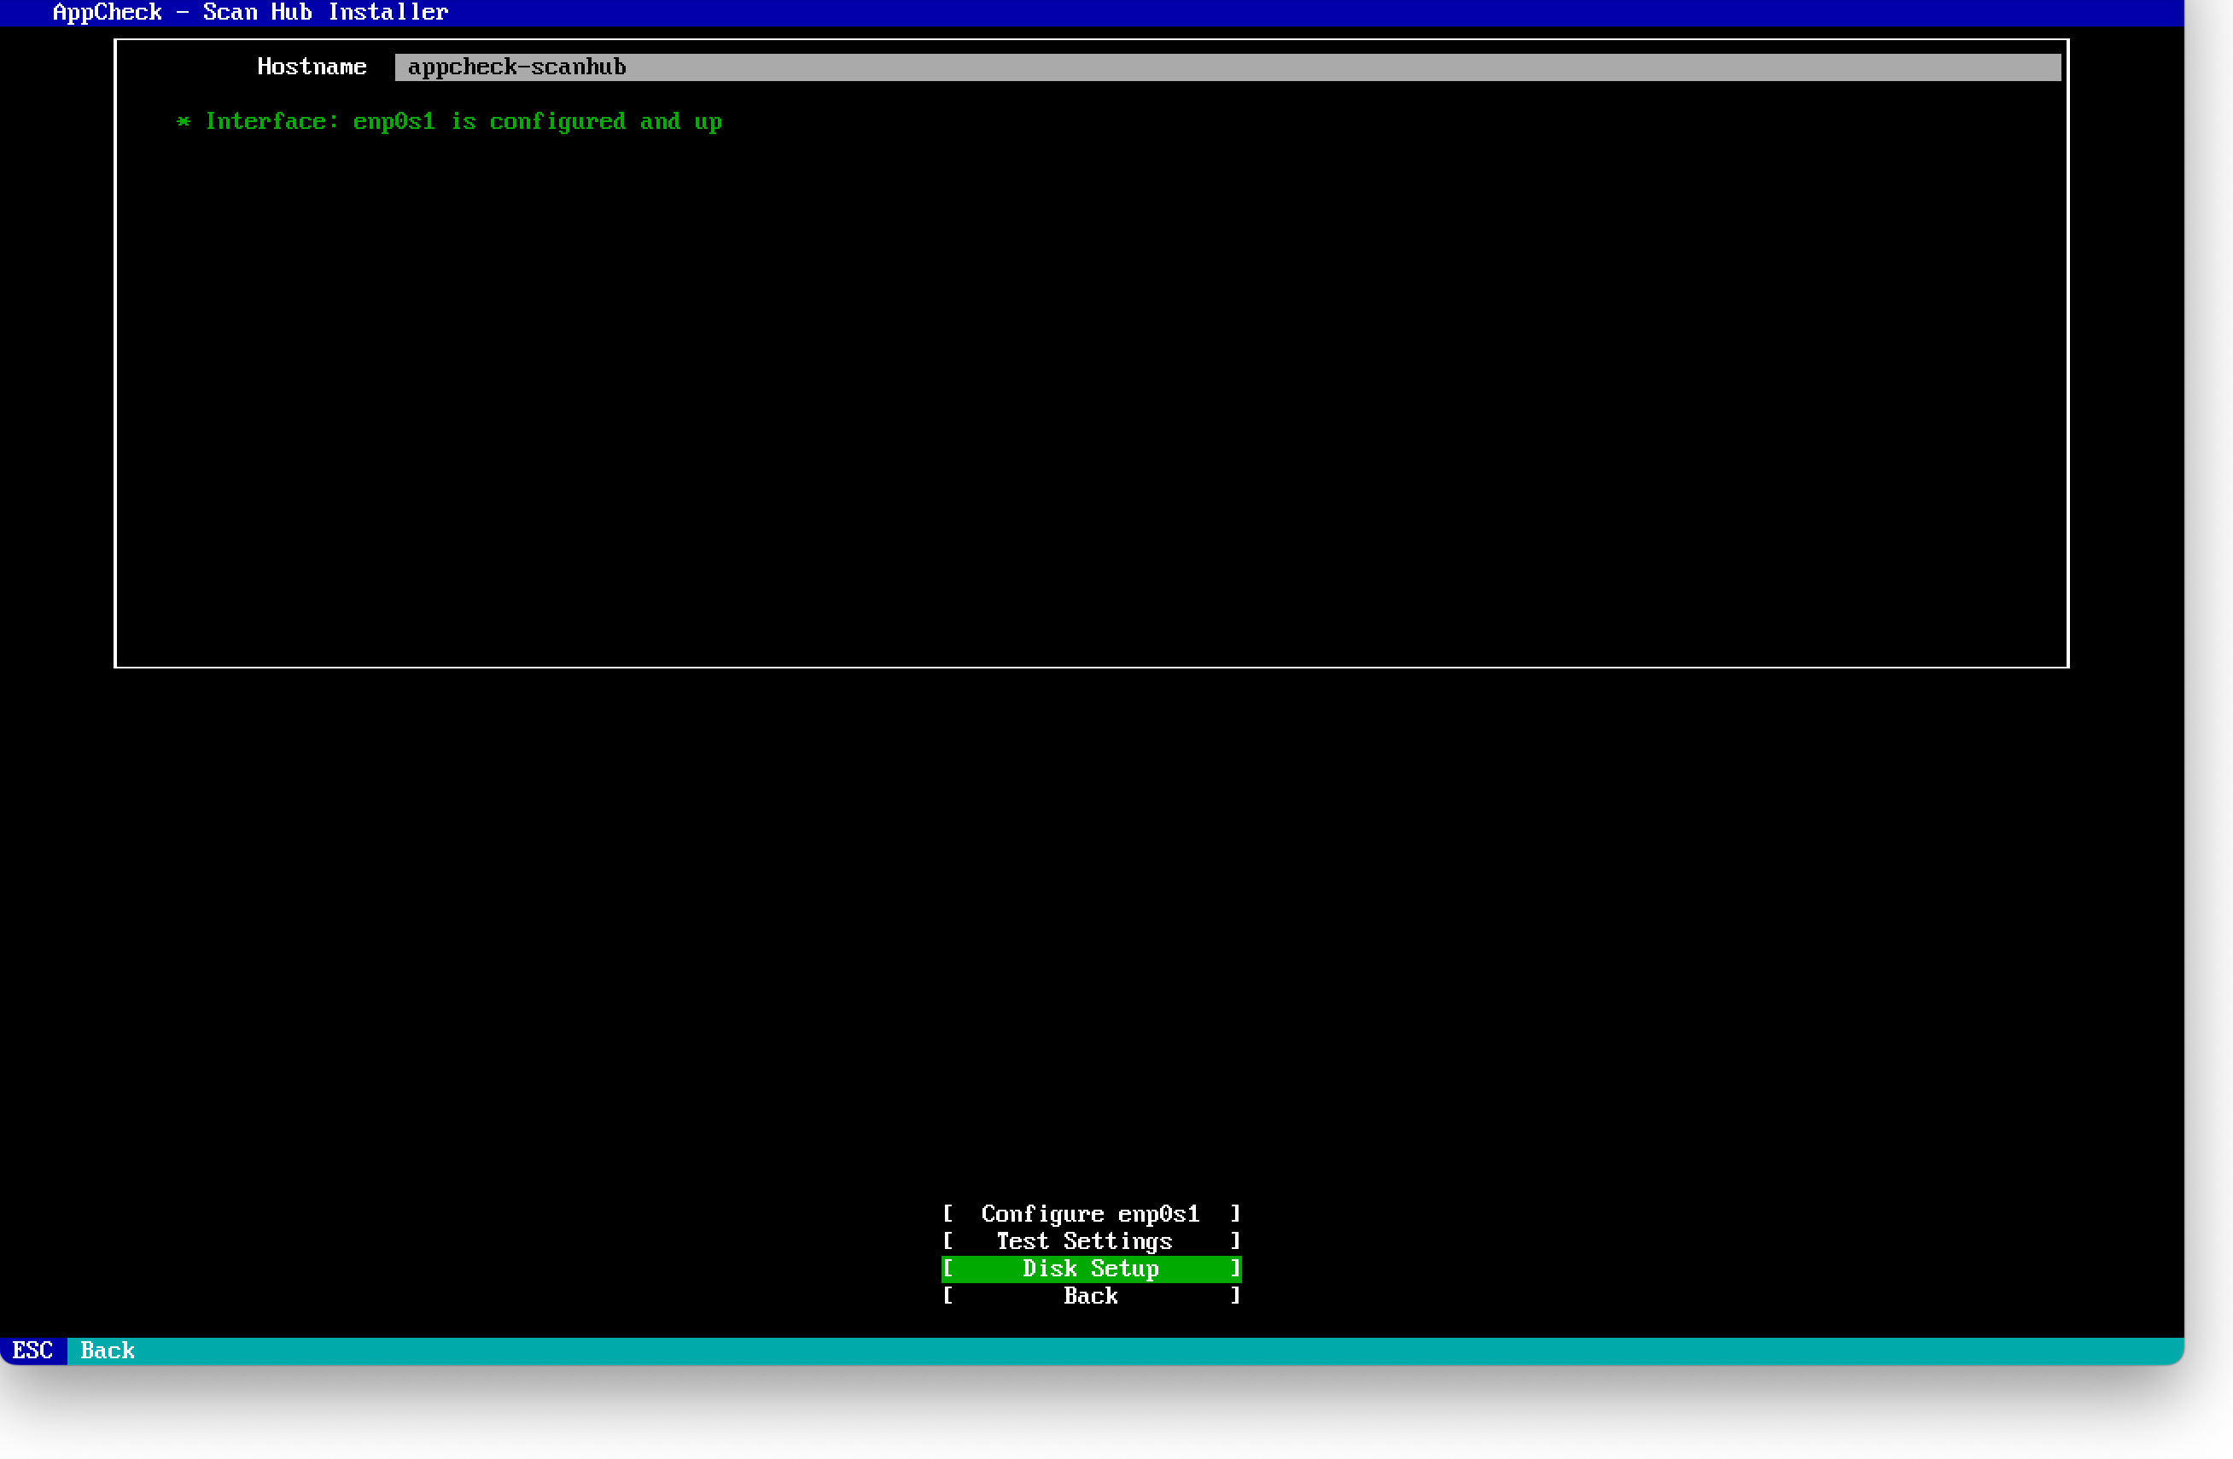Click the 'AppCheck - Scan Hub Installer' title text
The height and width of the screenshot is (1459, 2233).
(x=250, y=12)
